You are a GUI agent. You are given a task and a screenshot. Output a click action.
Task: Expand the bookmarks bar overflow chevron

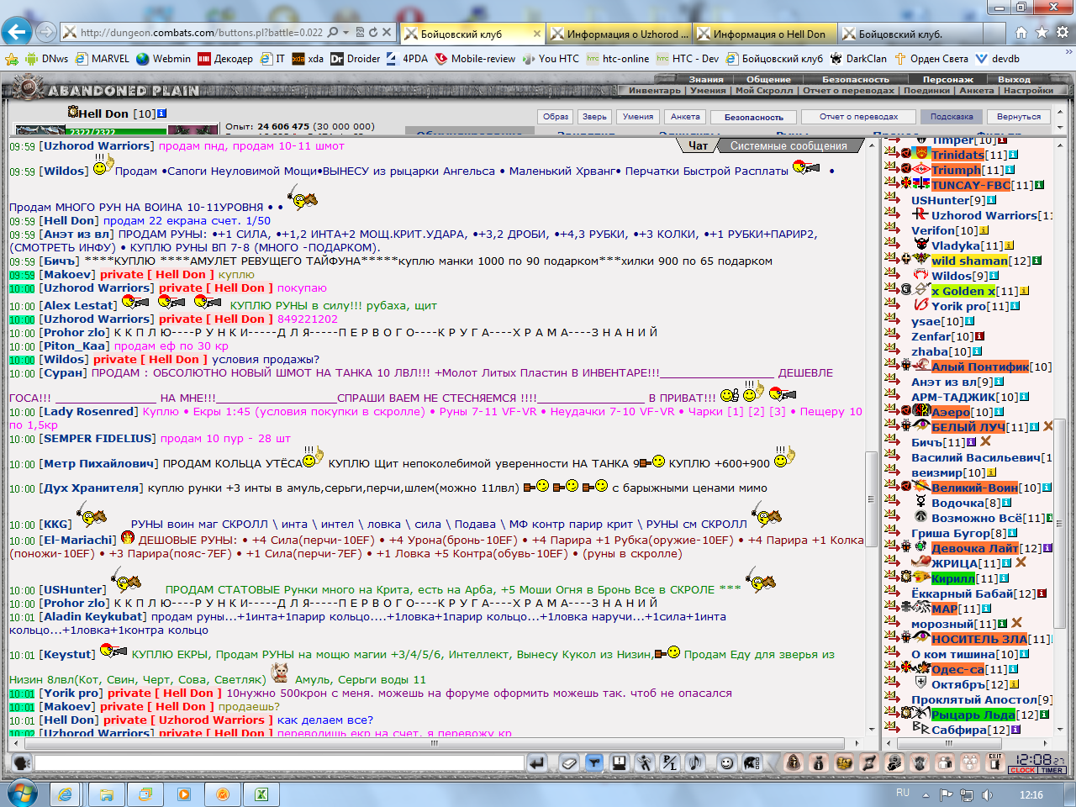pos(1069,52)
